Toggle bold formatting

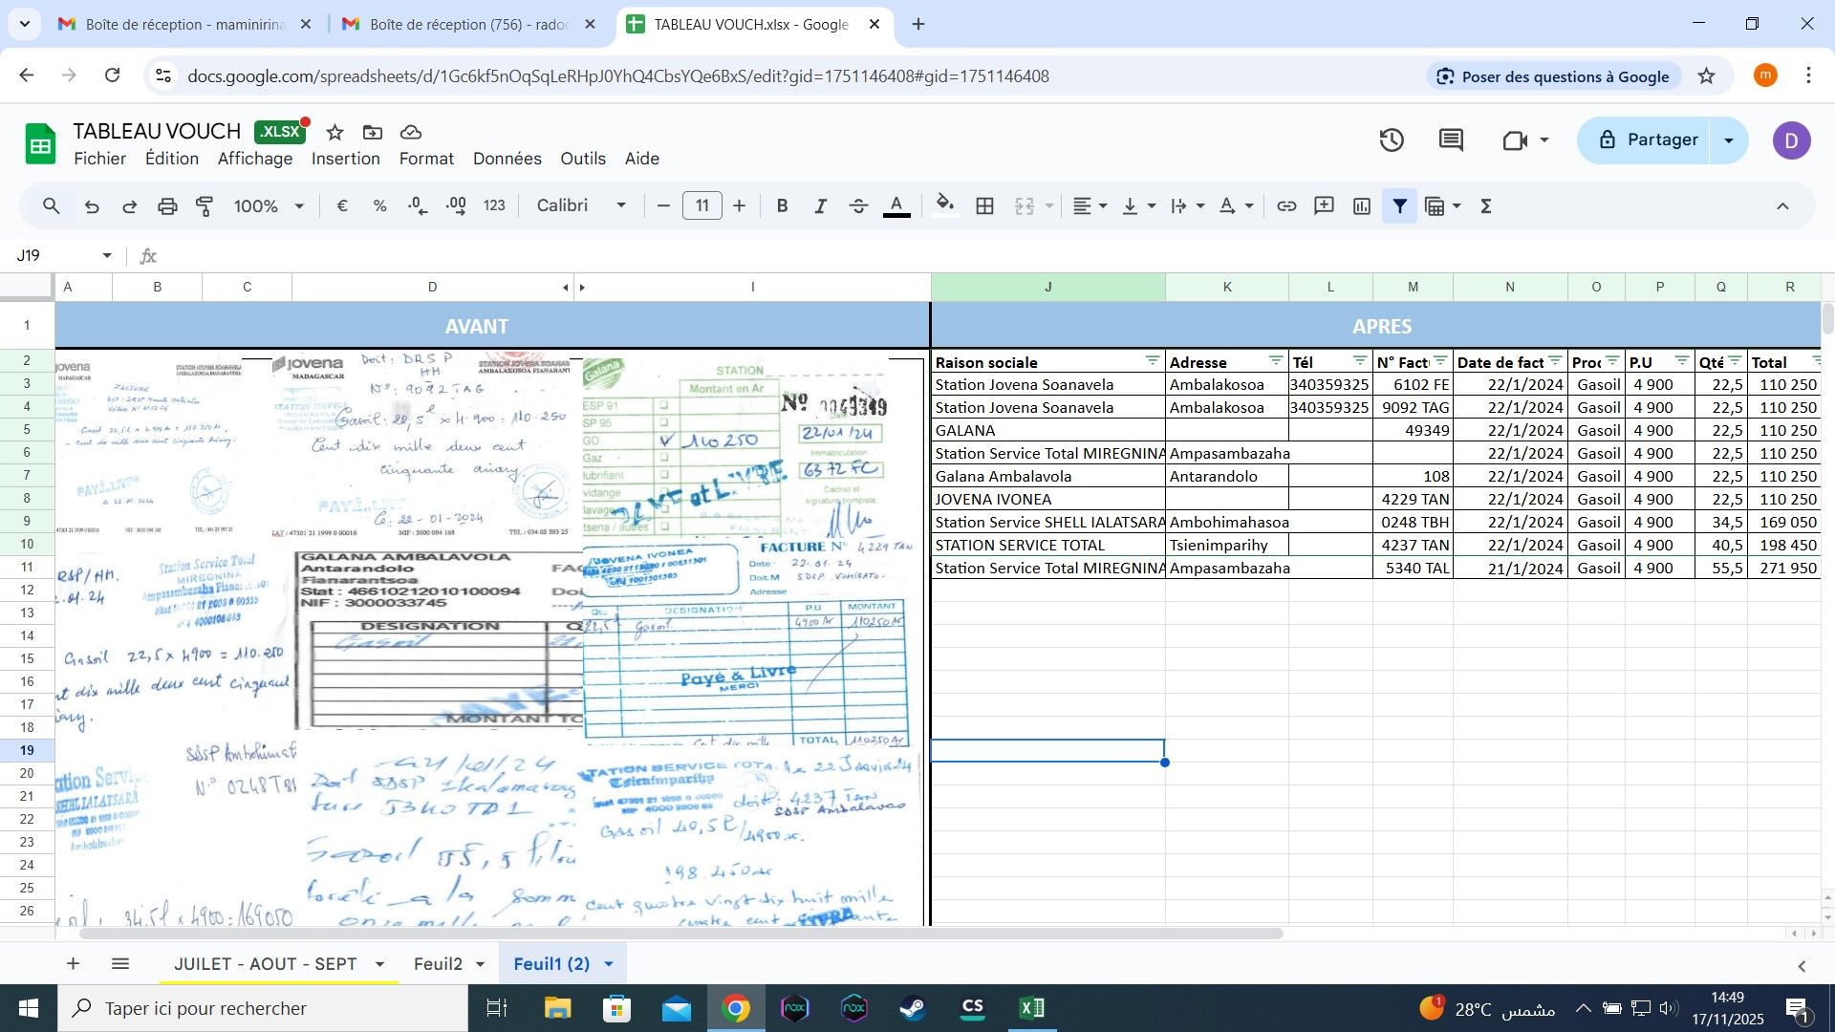point(782,206)
